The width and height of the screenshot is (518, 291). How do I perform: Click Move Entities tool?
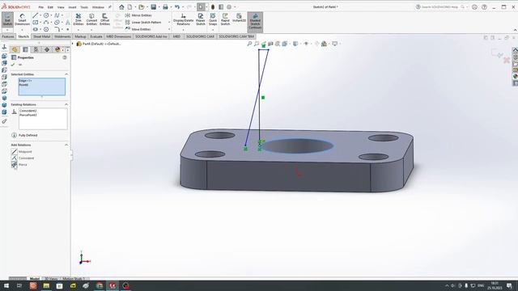[x=138, y=29]
